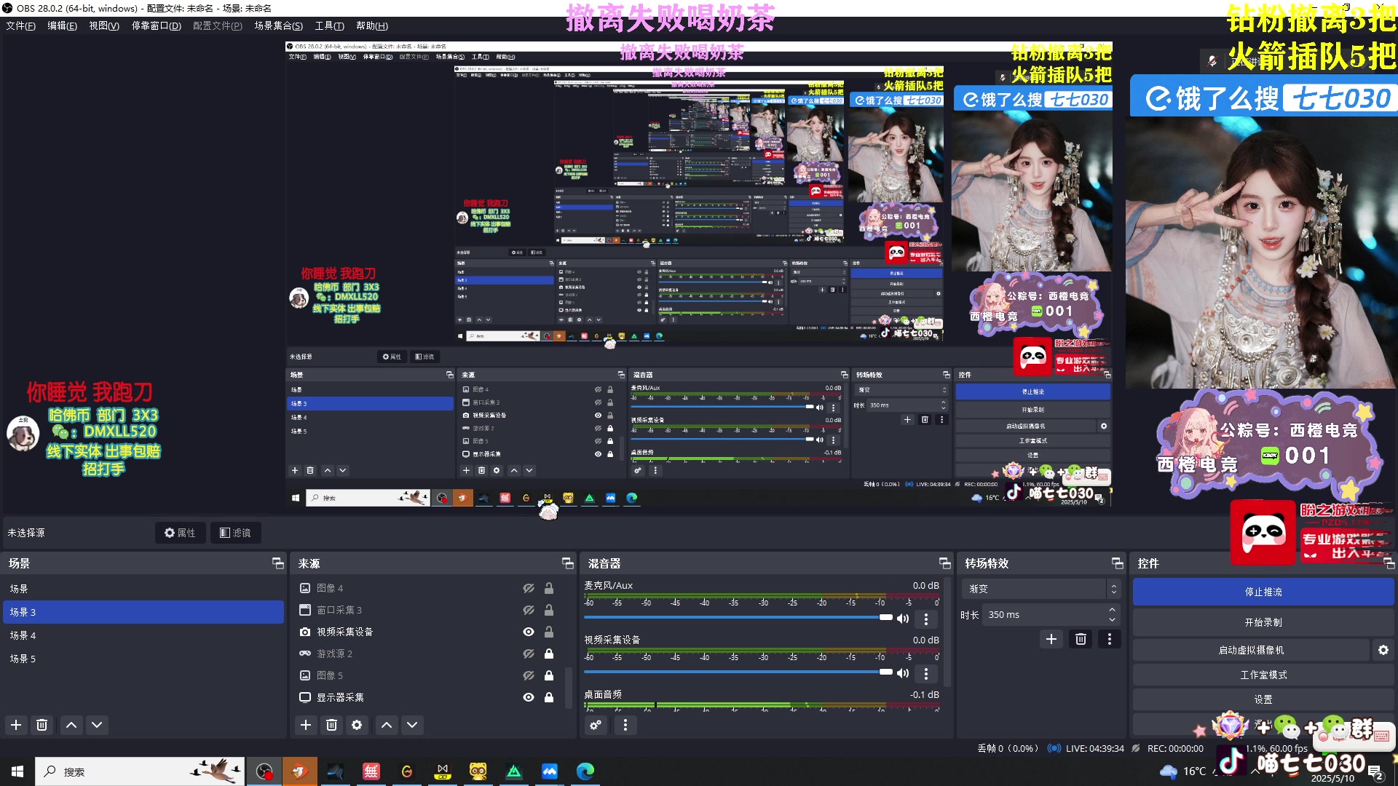Move source down in sources panel
Viewport: 1398px width, 786px height.
412,725
